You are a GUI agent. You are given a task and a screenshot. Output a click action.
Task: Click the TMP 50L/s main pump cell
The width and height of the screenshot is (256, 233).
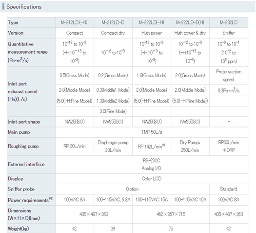(152, 132)
